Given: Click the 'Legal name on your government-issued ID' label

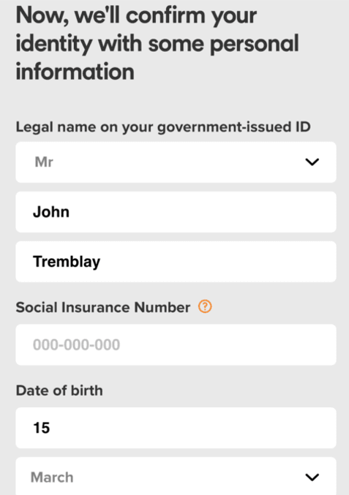Looking at the screenshot, I should (163, 127).
